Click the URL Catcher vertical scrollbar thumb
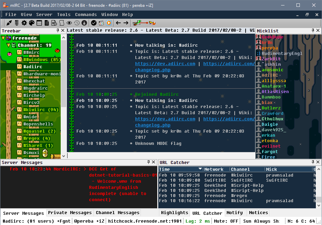Image resolution: width=322 pixels, height=225 pixels. coord(319,199)
